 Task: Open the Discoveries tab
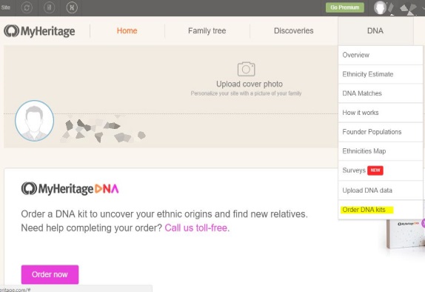293,30
